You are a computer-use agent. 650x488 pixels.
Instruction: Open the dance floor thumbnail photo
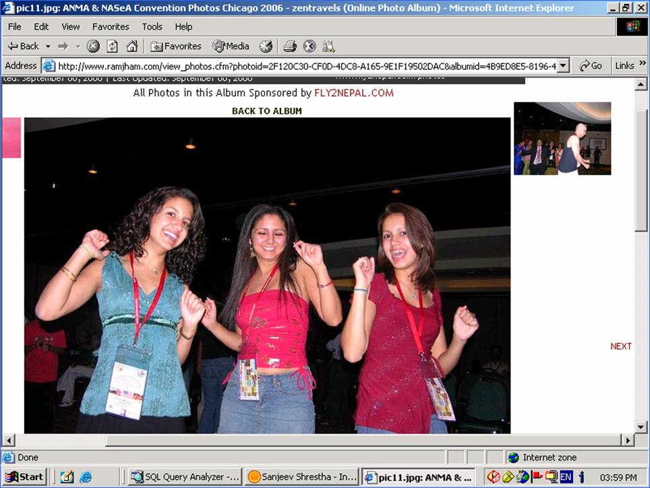pyautogui.click(x=562, y=138)
